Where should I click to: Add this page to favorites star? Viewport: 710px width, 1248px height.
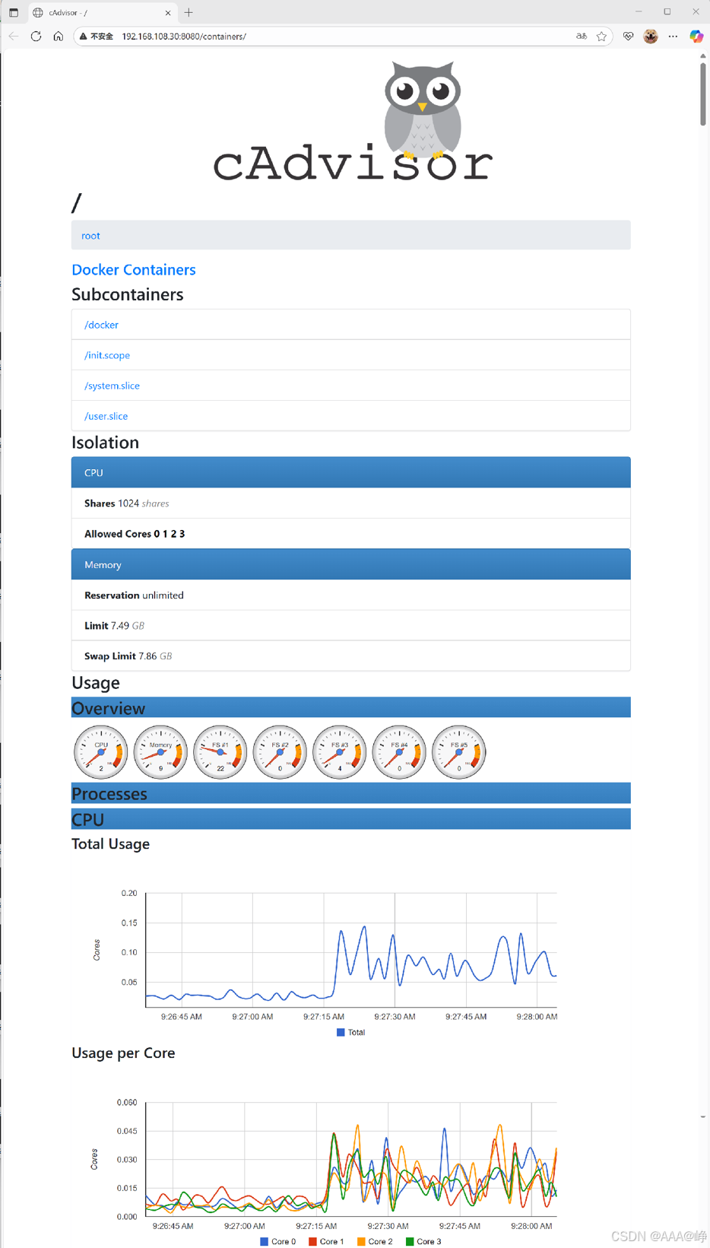pos(602,36)
